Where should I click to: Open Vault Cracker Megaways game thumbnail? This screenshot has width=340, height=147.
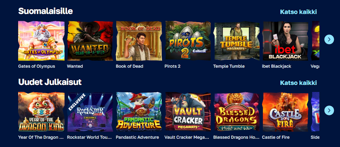pyautogui.click(x=188, y=112)
